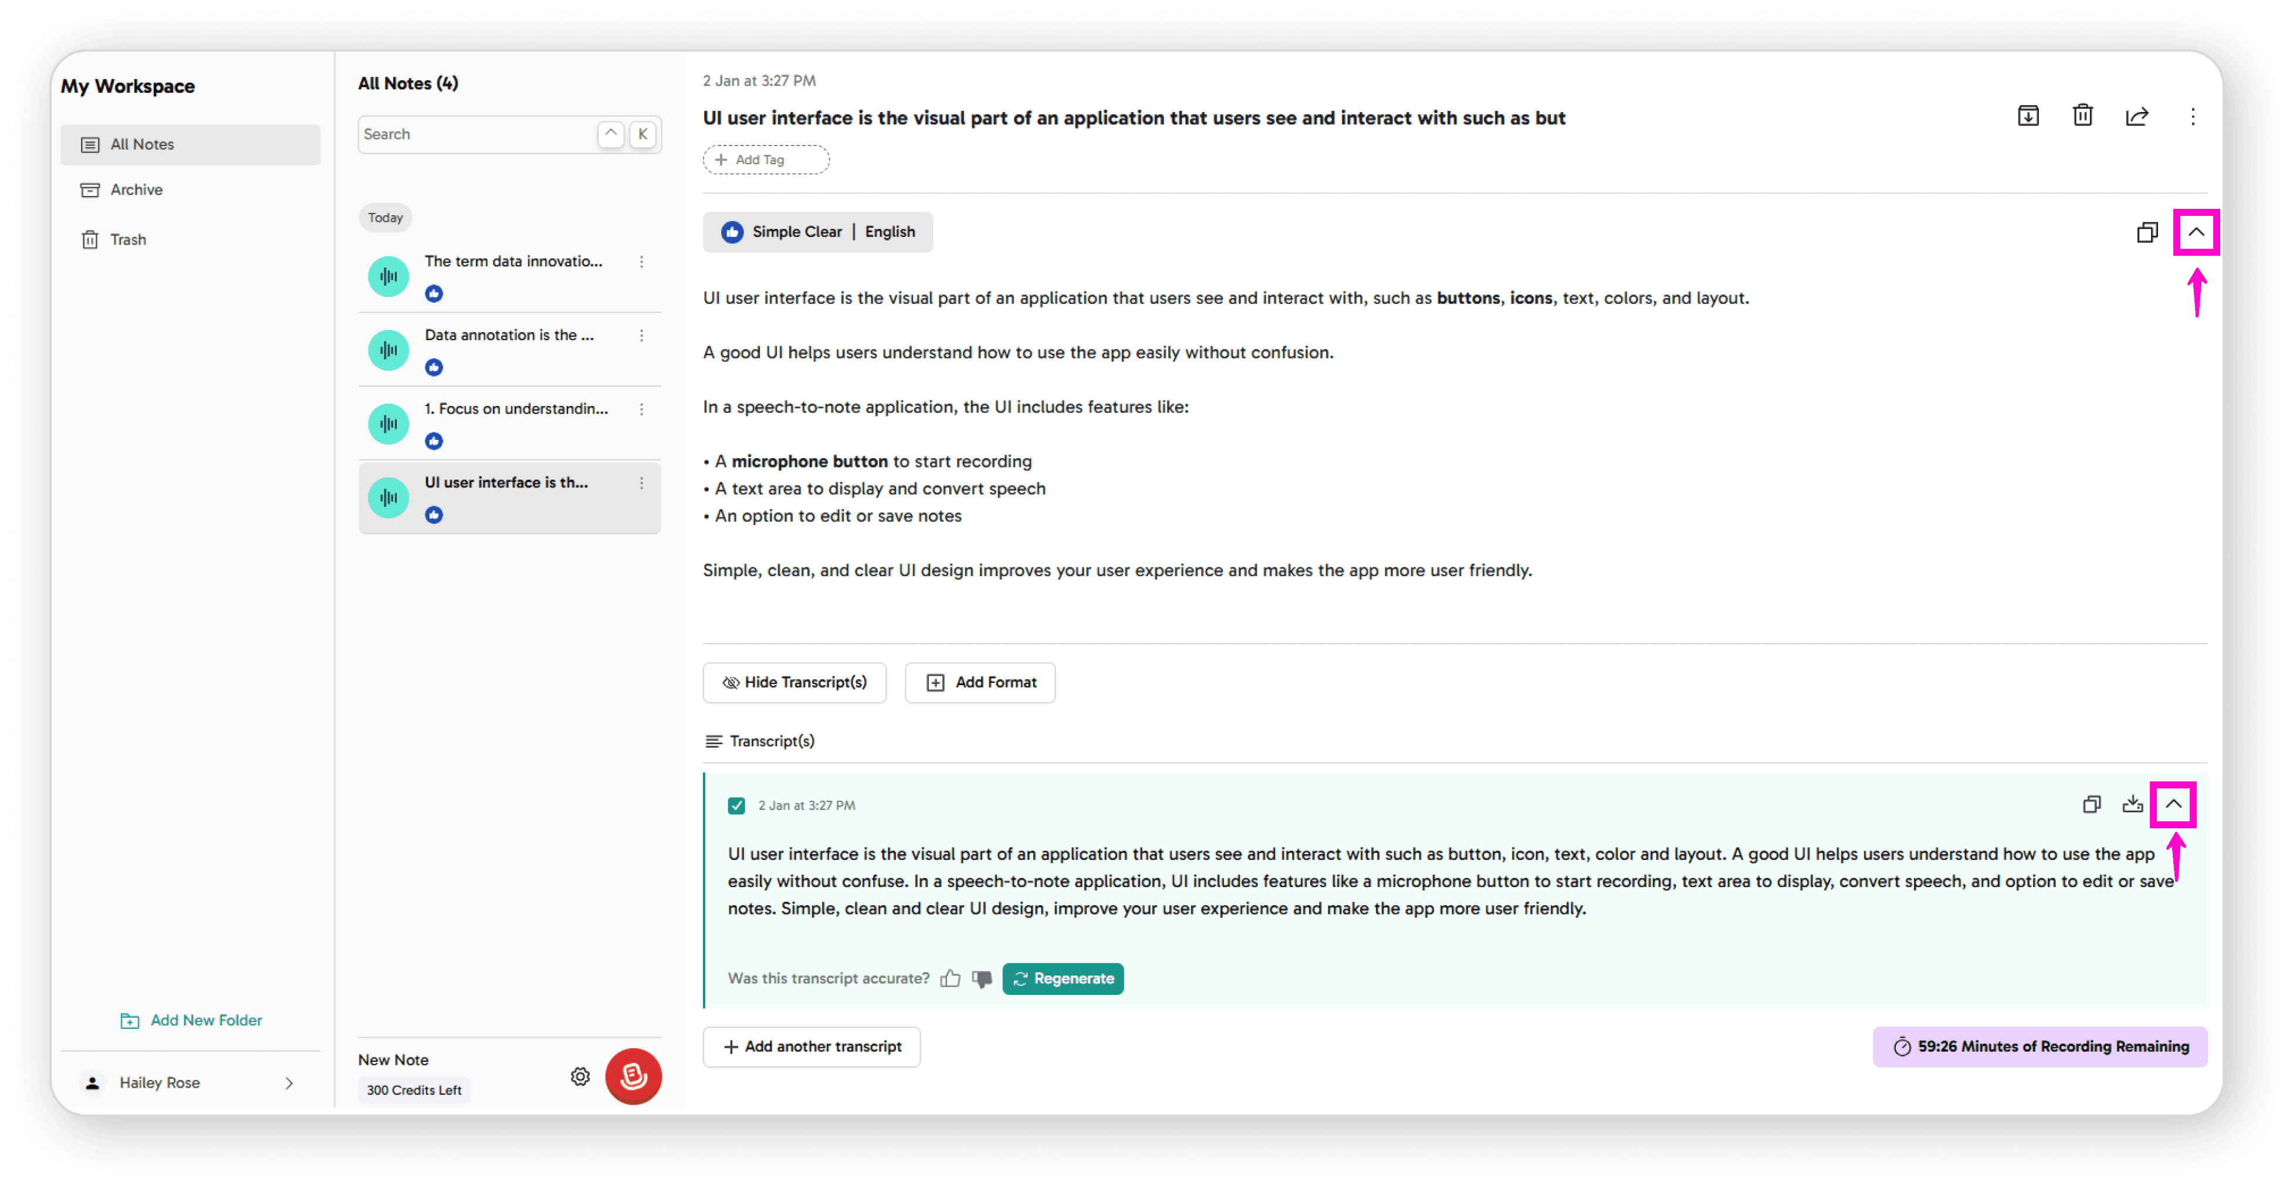
Task: Click the red record new note button
Action: coord(633,1076)
